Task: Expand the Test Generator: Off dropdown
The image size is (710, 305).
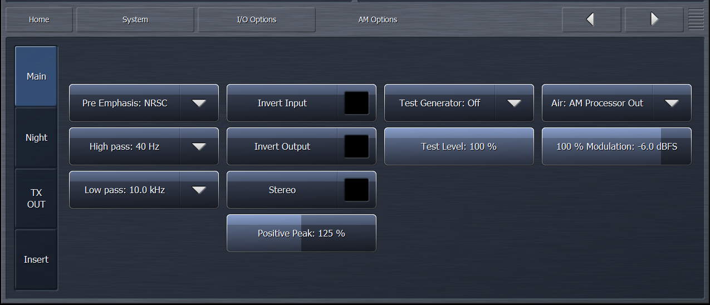Action: tap(459, 103)
